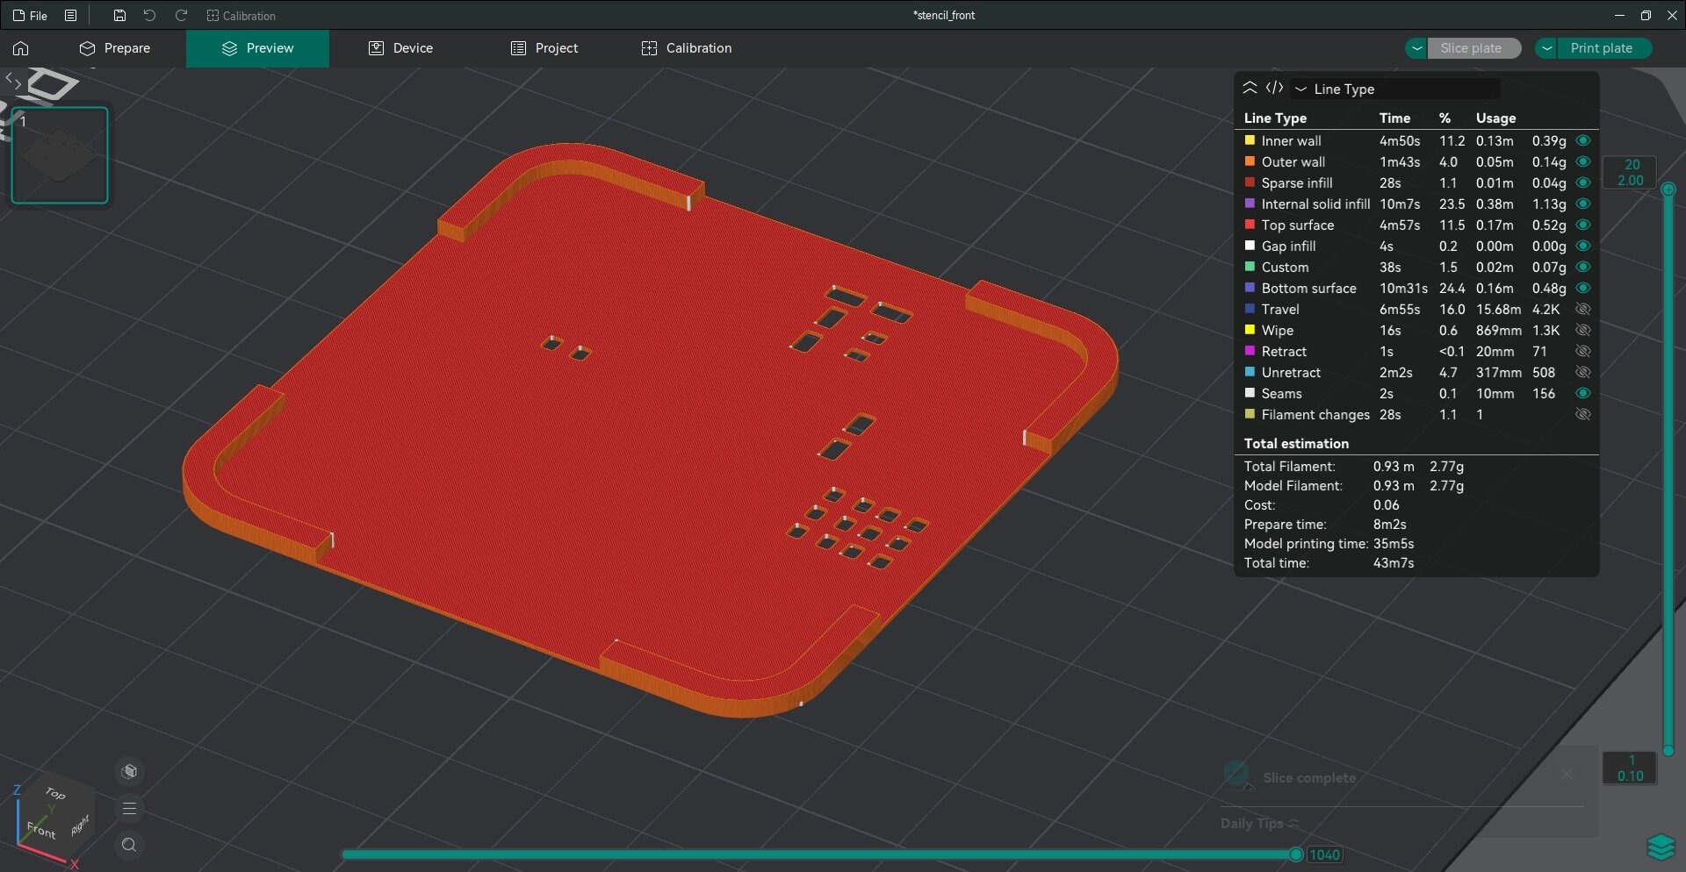This screenshot has height=872, width=1686.
Task: Click the cube view icon above the list icon
Action: tap(130, 771)
